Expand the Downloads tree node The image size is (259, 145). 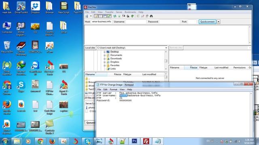[x=104, y=59]
